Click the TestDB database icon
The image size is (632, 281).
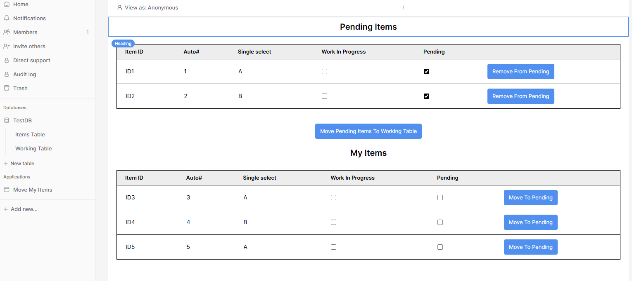coord(6,121)
